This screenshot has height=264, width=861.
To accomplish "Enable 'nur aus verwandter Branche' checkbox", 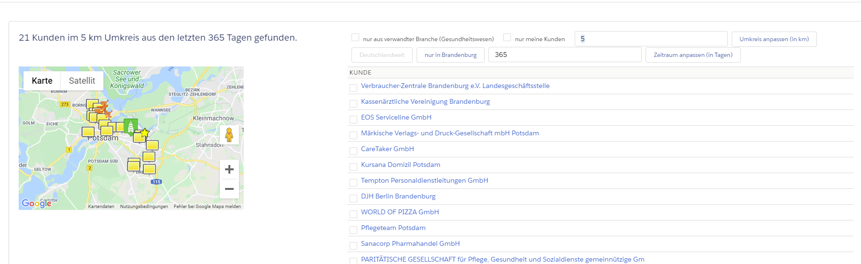I will 355,37.
